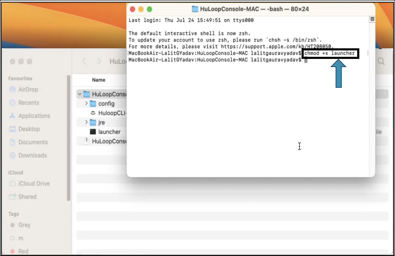This screenshot has width=395, height=256.
Task: Select the launcher file in the list
Action: (109, 132)
